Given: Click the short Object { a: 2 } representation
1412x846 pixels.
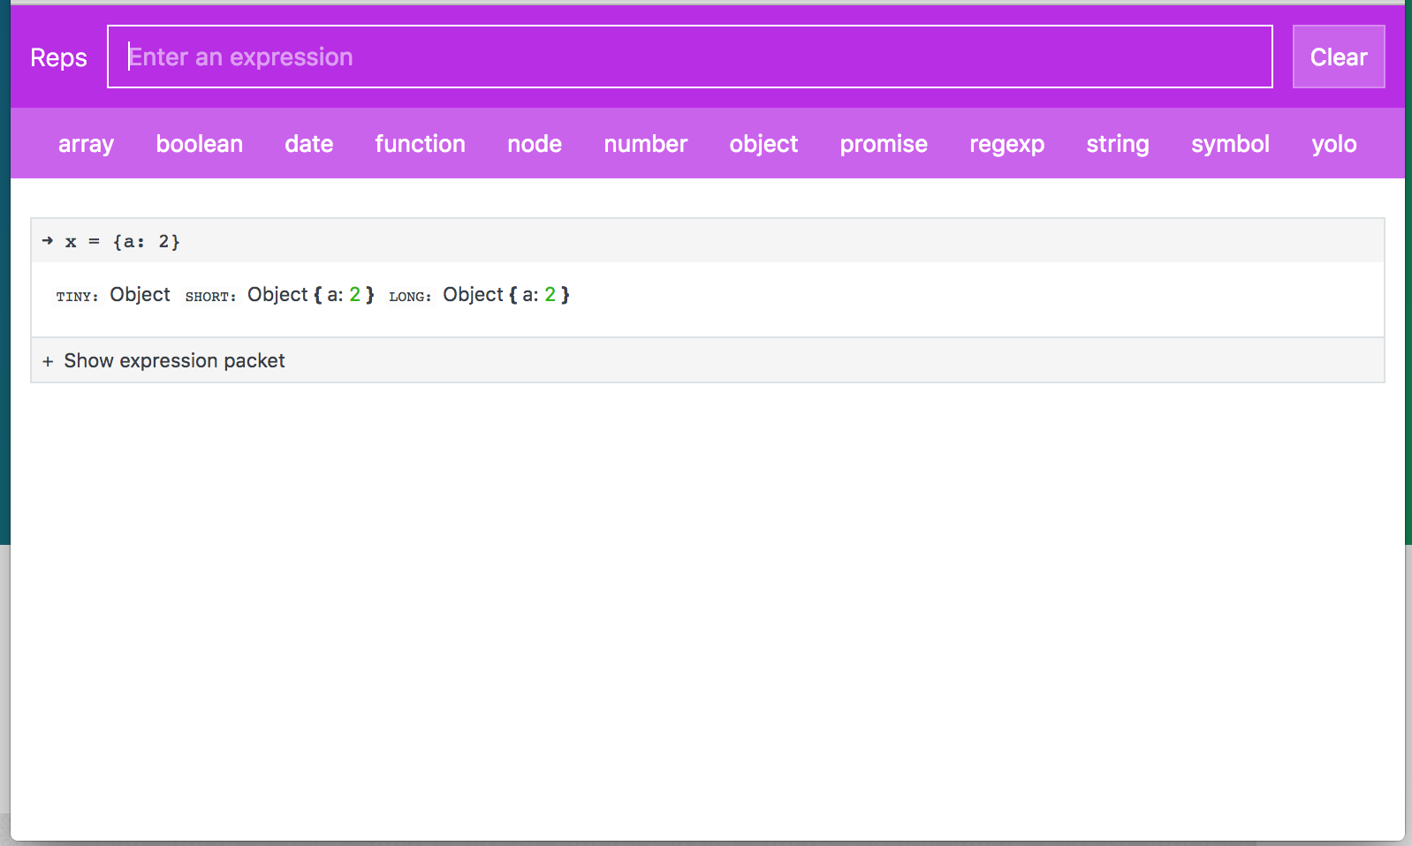Looking at the screenshot, I should (311, 294).
